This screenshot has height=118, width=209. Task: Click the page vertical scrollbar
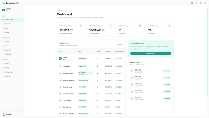tap(207, 51)
